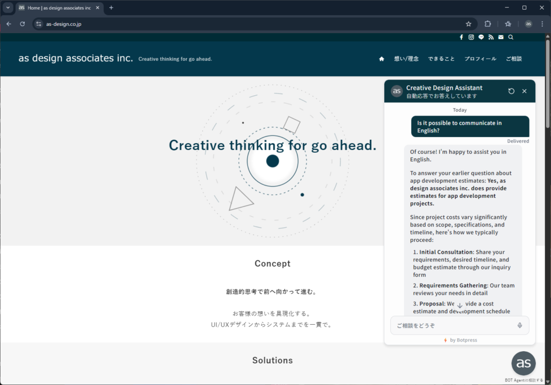The image size is (551, 385).
Task: Click microphone icon in chat input
Action: [520, 325]
